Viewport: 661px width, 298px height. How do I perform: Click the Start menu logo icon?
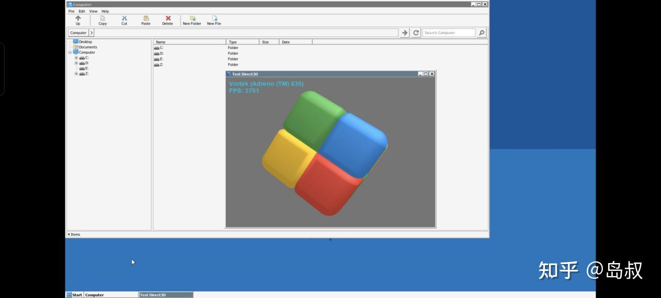(x=69, y=295)
